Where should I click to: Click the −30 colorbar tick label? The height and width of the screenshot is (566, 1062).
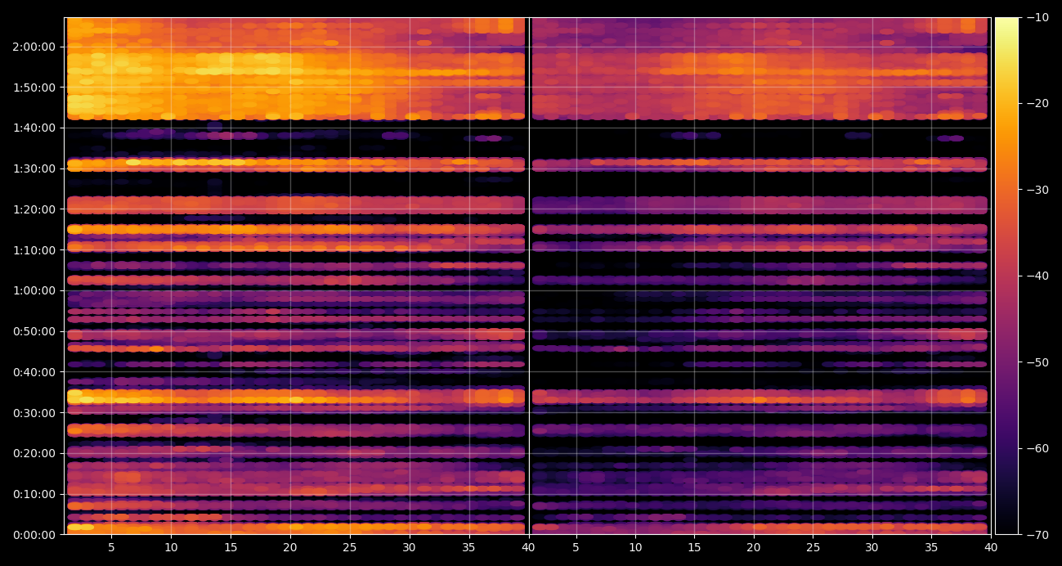pyautogui.click(x=1038, y=190)
